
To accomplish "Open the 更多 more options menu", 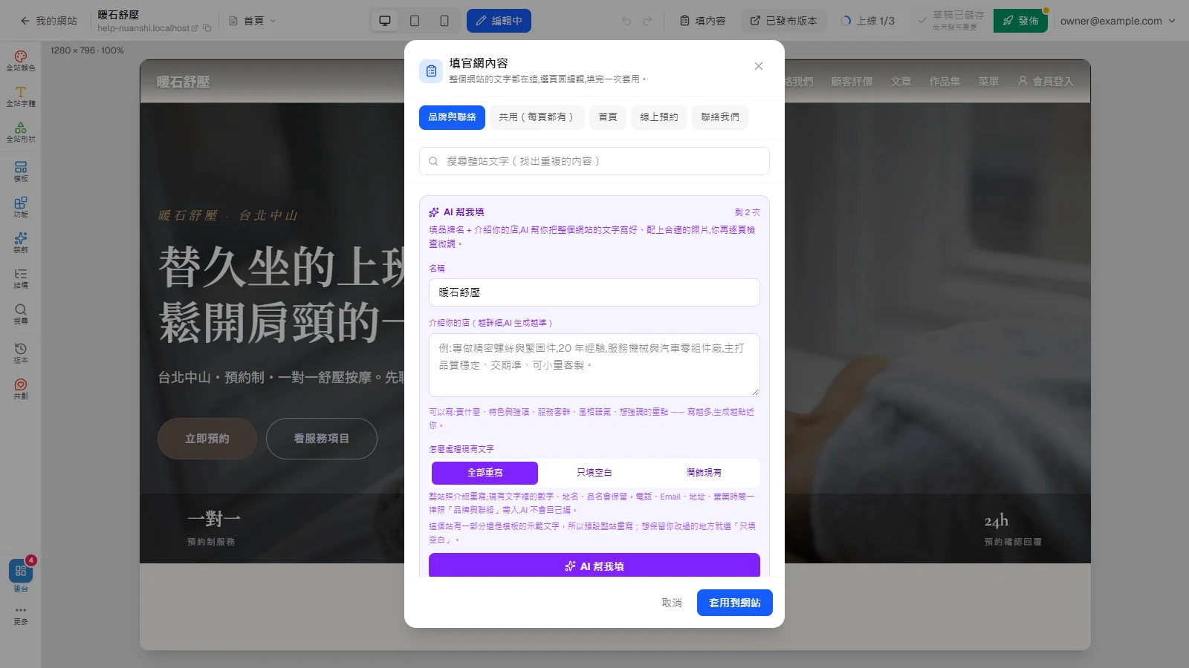I will click(x=21, y=615).
